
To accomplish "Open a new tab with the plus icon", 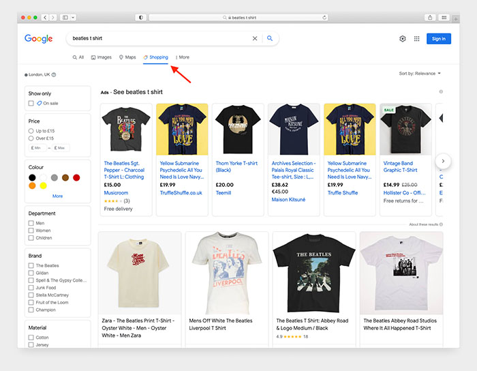I will tap(456, 19).
